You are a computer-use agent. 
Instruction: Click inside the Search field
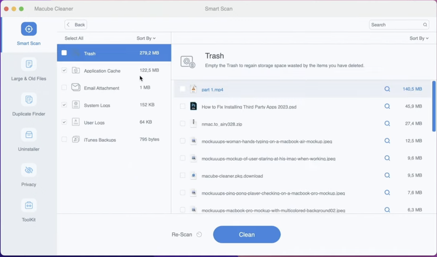[x=396, y=25]
